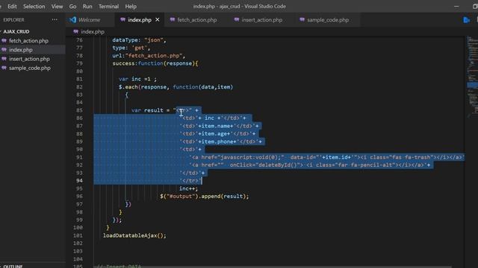Open the Terminal menu
The height and width of the screenshot is (268, 478).
(x=108, y=7)
